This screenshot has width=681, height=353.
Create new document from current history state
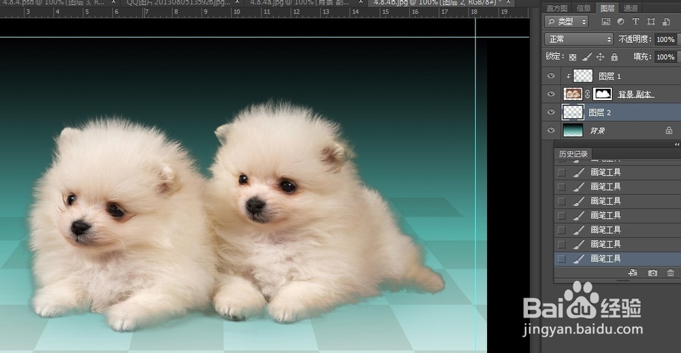pos(633,273)
